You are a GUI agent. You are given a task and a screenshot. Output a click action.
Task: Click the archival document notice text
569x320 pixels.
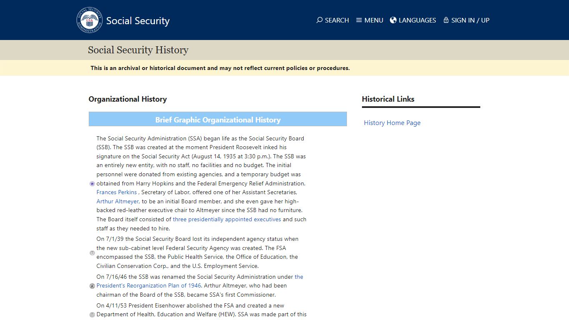pos(220,68)
